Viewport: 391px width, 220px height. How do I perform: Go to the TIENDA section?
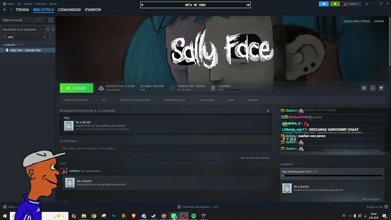(x=22, y=10)
